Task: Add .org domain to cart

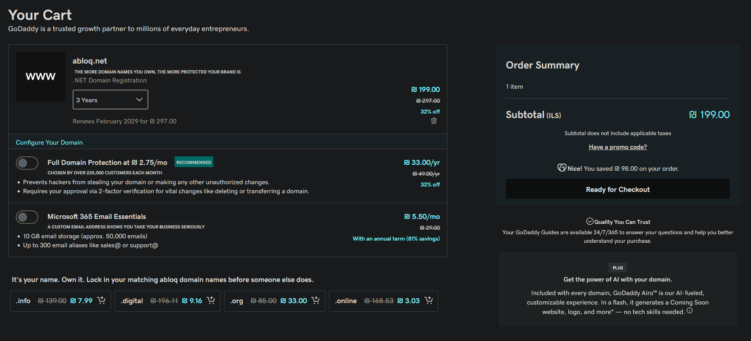Action: pos(315,300)
